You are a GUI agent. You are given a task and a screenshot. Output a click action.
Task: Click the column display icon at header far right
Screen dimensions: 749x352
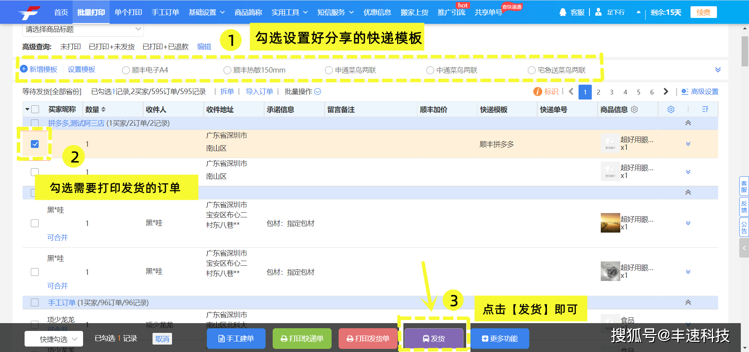pyautogui.click(x=705, y=109)
